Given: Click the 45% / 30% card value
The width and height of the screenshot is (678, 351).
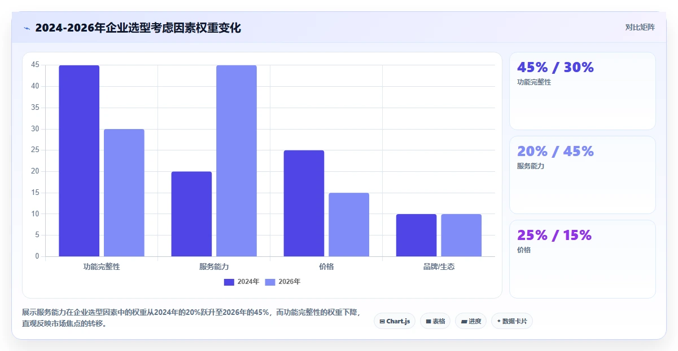Looking at the screenshot, I should coord(555,68).
